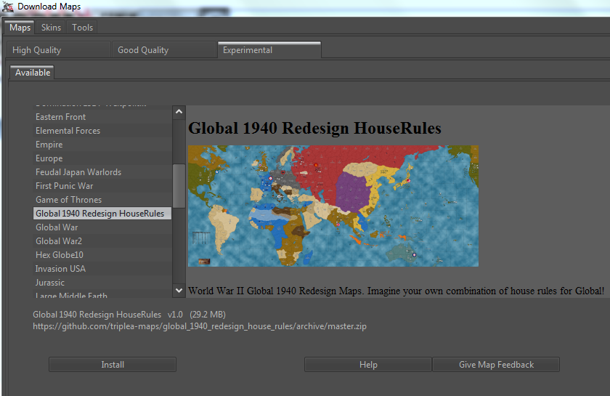Screen dimensions: 610x396
Task: Open the Tools tab
Action: point(82,28)
